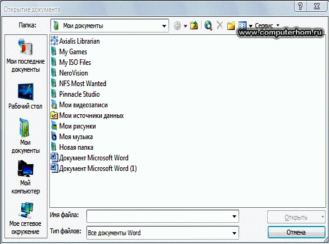This screenshot has width=329, height=244.
Task: Click the Help question mark button
Action: point(300,6)
